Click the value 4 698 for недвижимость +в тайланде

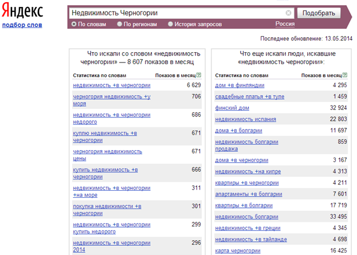340,240
